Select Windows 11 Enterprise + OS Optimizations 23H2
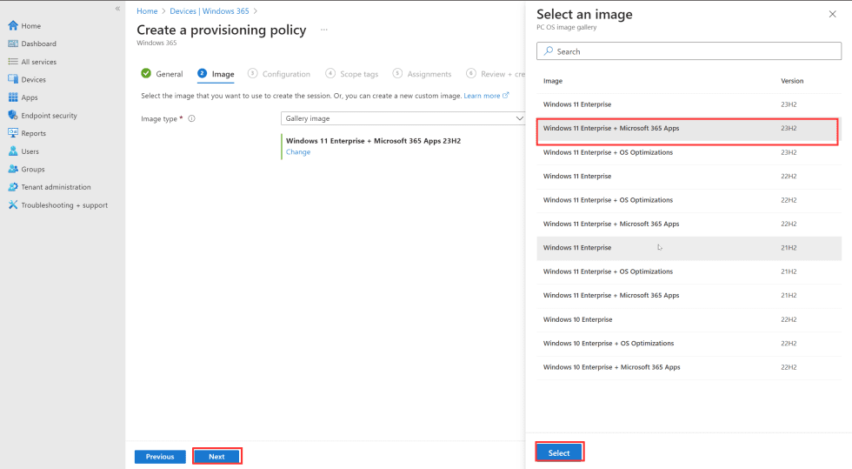The width and height of the screenshot is (852, 469). coord(689,152)
